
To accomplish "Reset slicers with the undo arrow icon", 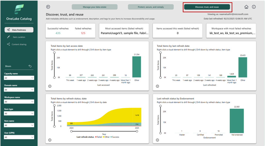I will coord(30,66).
